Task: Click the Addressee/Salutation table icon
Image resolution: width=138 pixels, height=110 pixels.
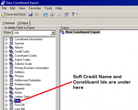Action: (11, 80)
